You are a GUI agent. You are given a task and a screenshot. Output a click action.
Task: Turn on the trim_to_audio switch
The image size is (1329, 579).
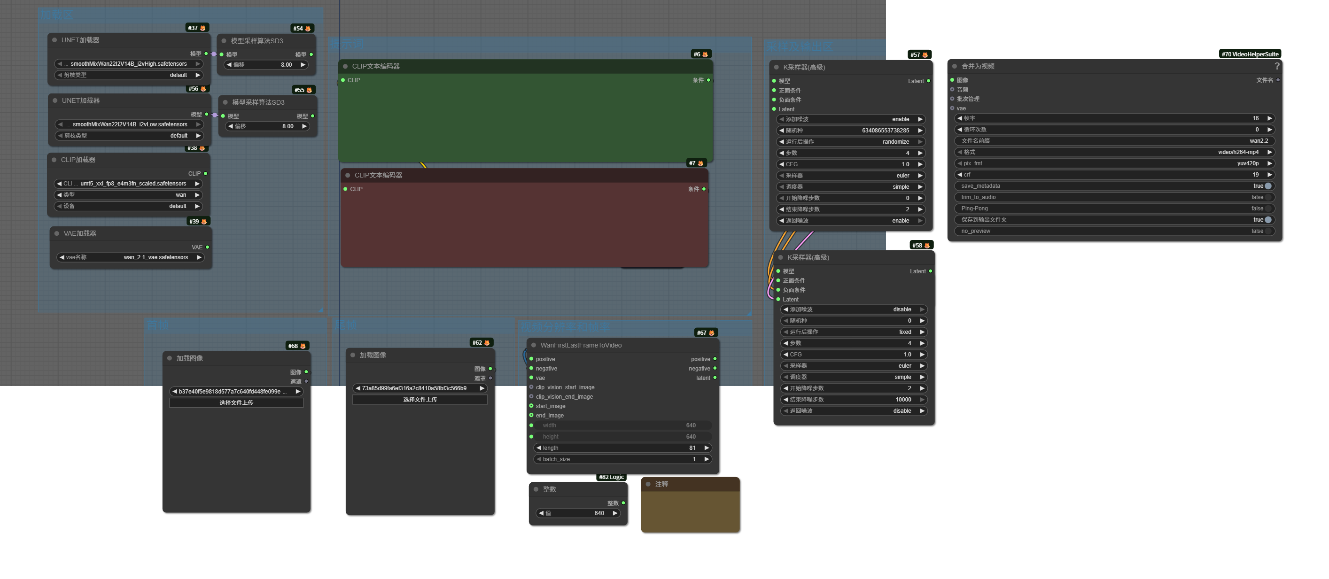point(1267,198)
